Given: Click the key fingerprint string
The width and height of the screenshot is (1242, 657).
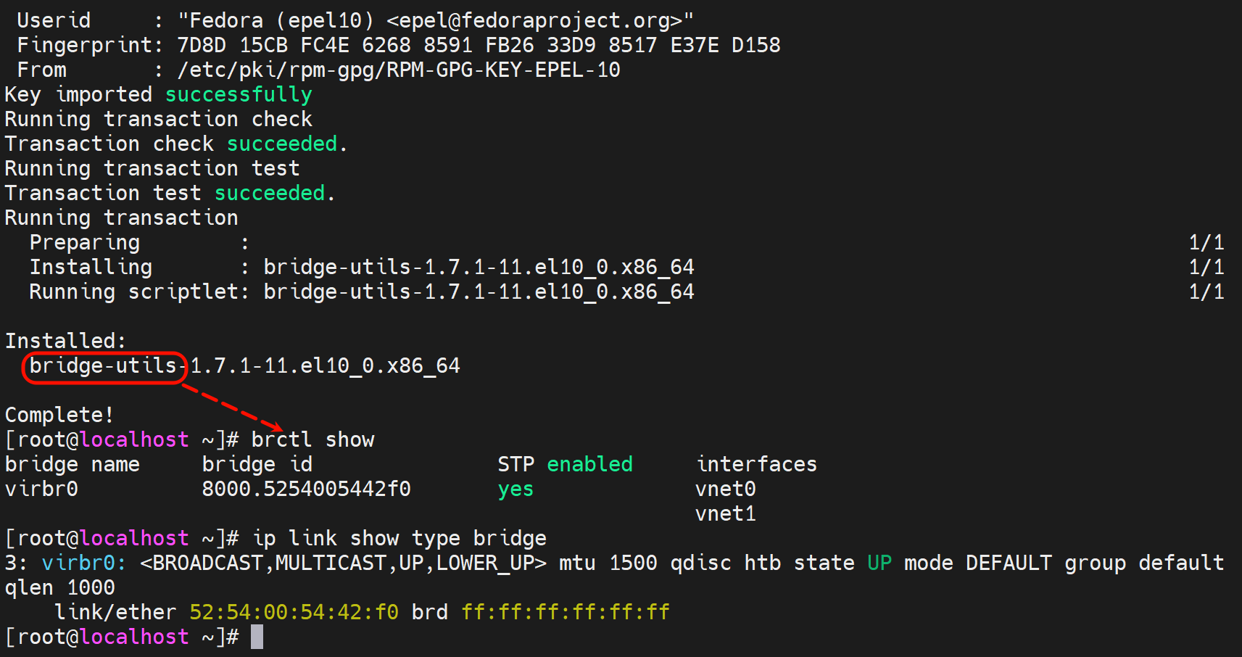Looking at the screenshot, I should coord(479,45).
